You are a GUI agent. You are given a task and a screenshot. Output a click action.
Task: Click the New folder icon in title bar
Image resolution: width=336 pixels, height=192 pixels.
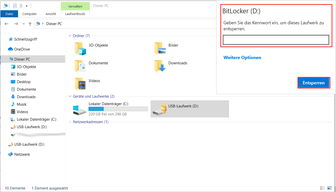click(x=21, y=6)
